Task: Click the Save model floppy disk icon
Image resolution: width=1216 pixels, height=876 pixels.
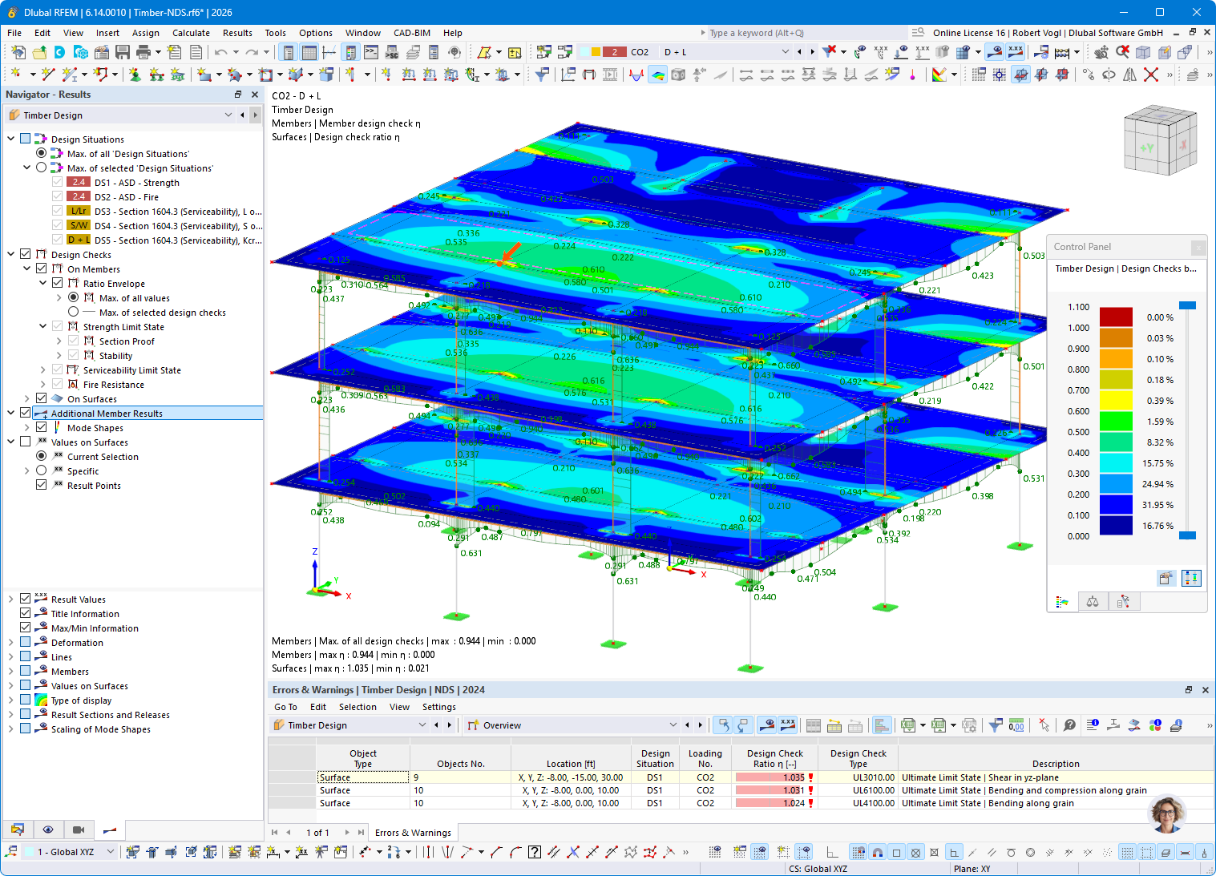Action: [x=123, y=52]
